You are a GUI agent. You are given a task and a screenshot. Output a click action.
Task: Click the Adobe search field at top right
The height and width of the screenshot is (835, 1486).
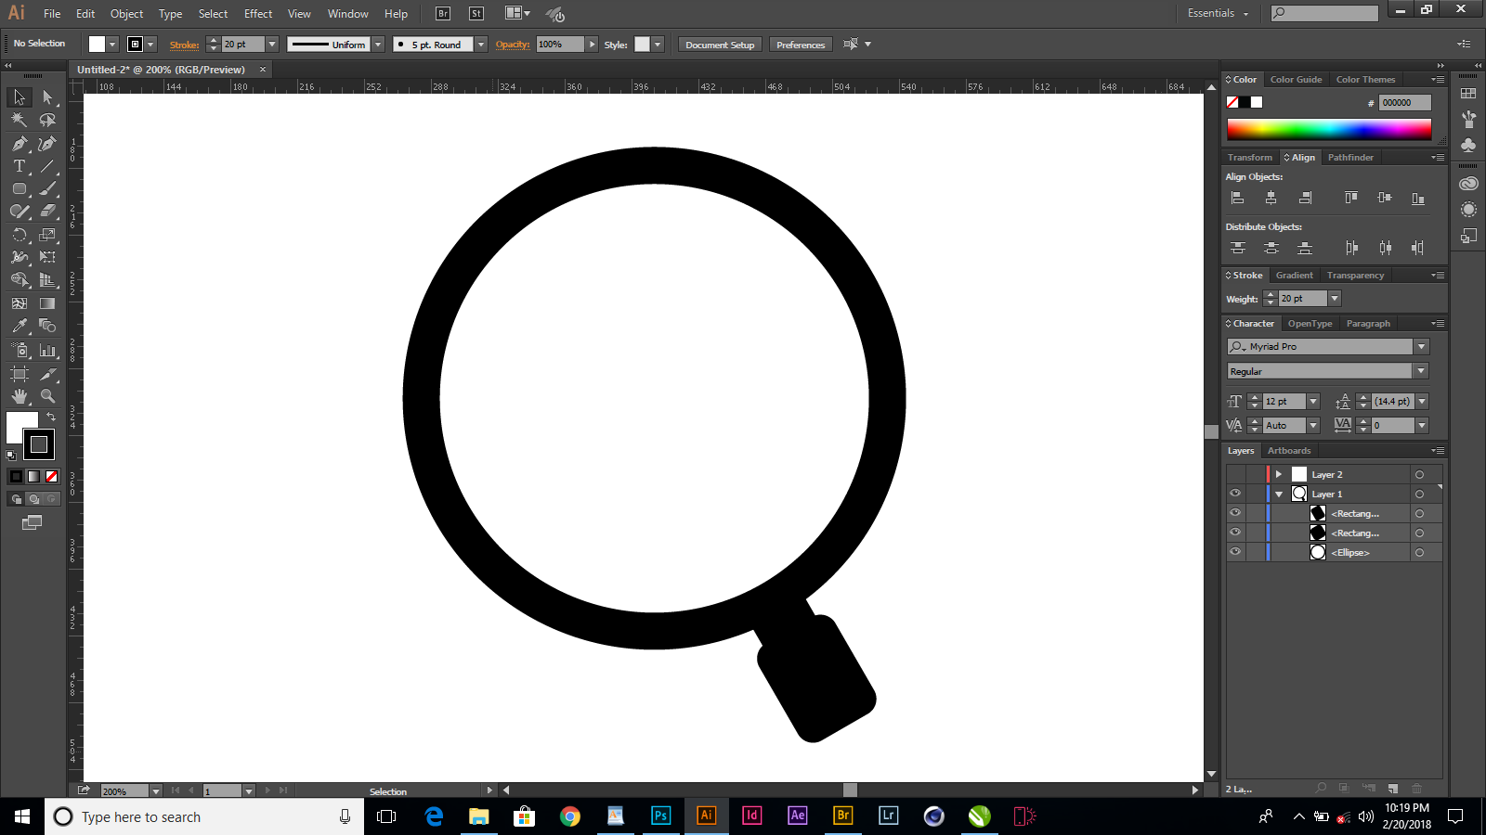1325,13
